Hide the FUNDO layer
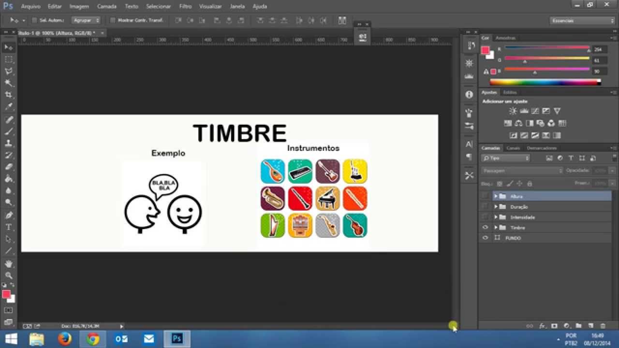 (x=485, y=238)
